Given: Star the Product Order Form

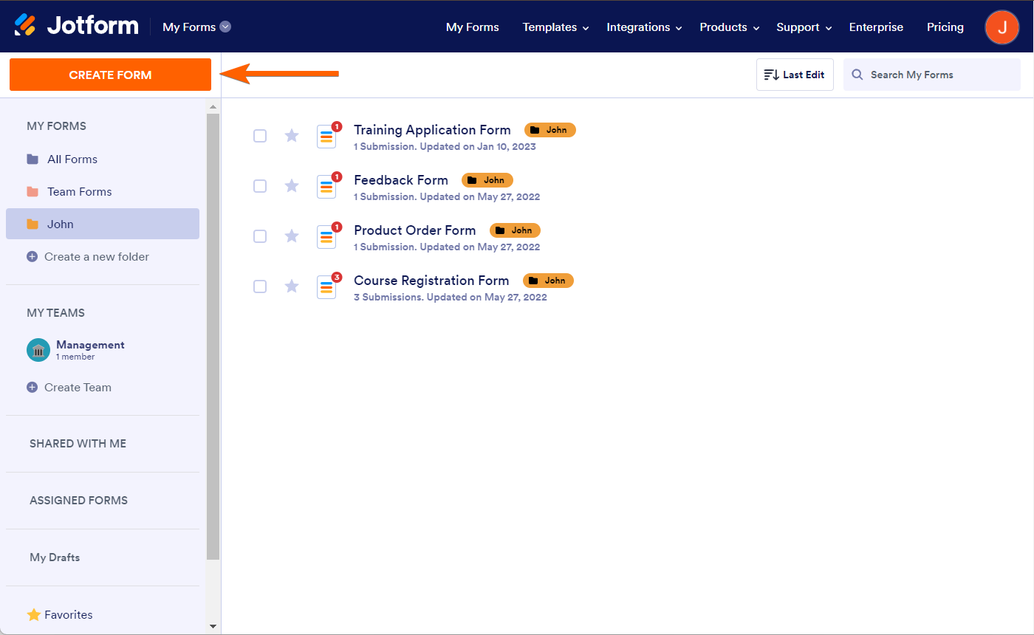Looking at the screenshot, I should point(292,236).
